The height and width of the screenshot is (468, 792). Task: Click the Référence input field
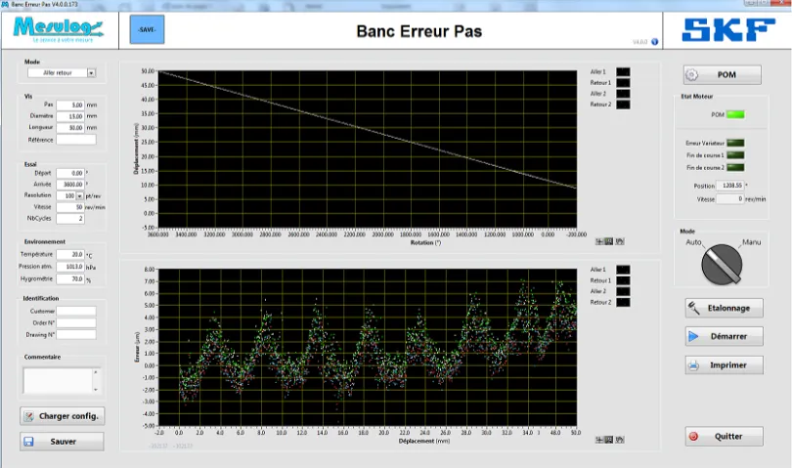[x=75, y=140]
